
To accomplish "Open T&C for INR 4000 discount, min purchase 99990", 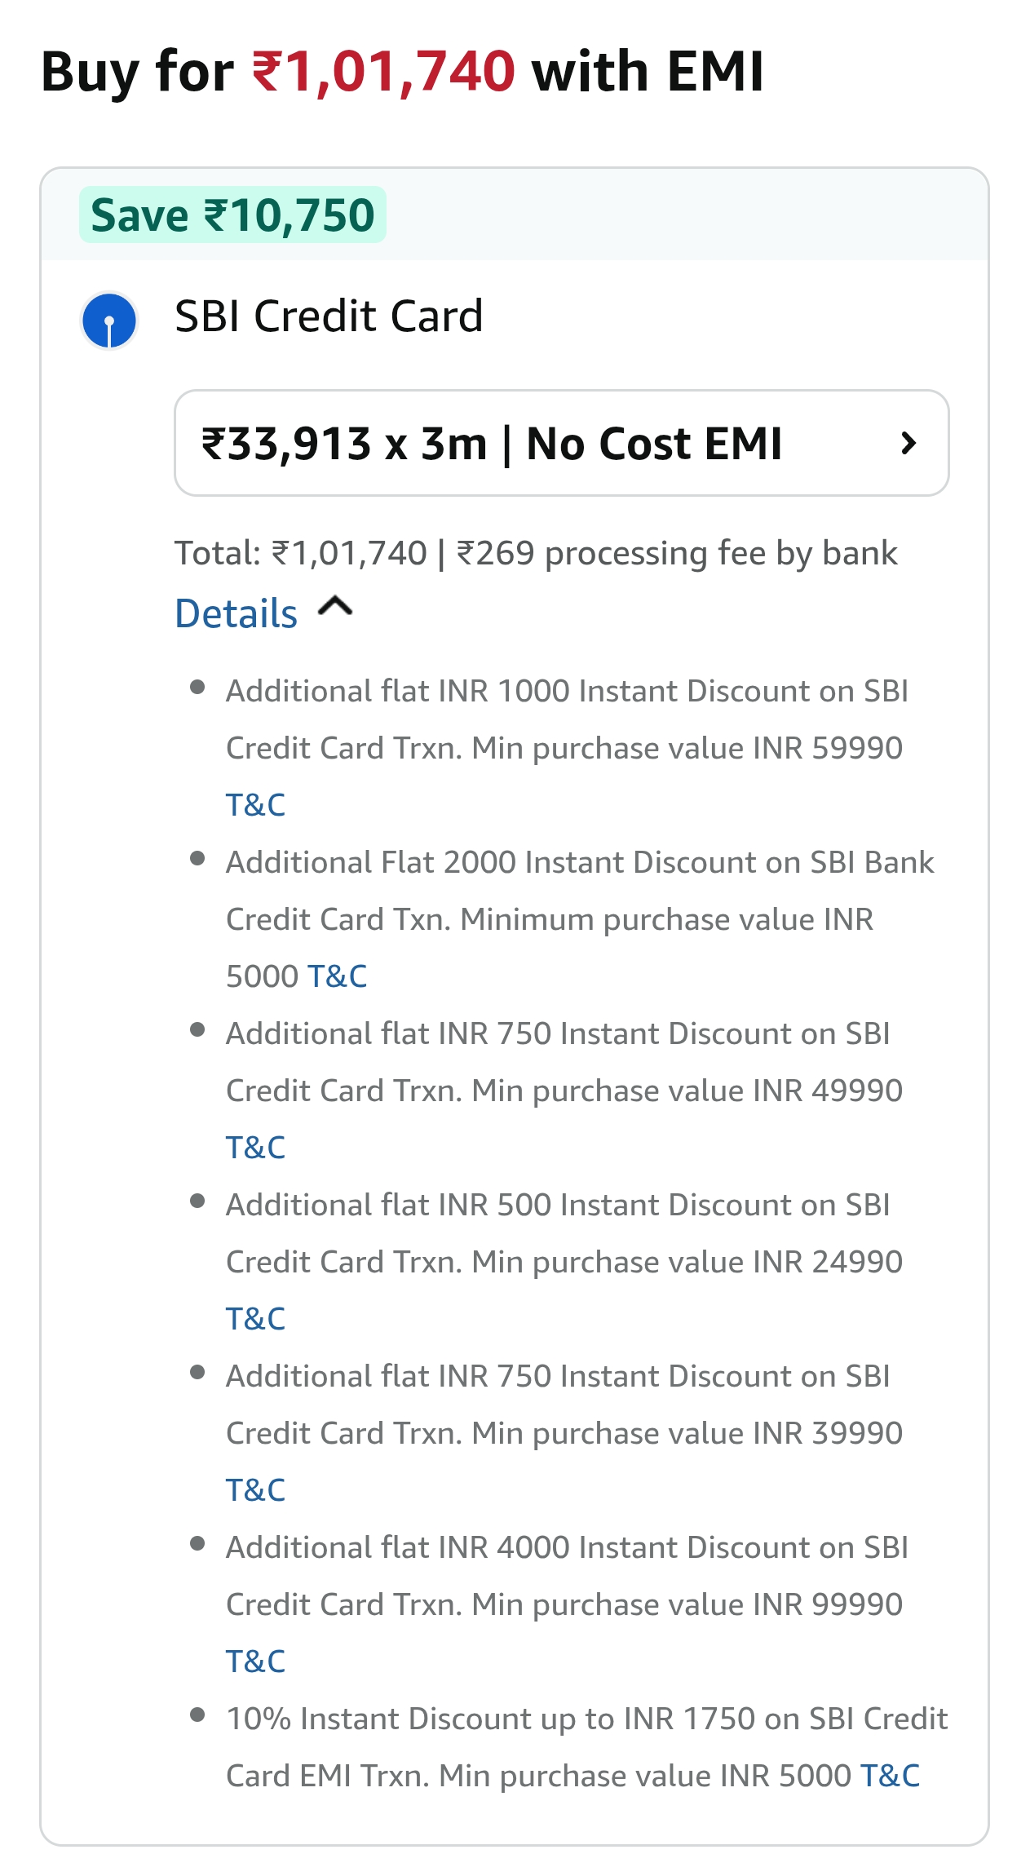I will (x=255, y=1662).
